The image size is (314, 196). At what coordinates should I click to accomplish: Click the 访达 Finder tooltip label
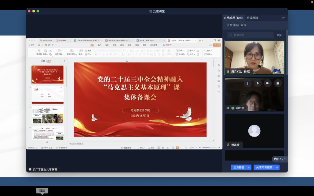tap(42, 190)
